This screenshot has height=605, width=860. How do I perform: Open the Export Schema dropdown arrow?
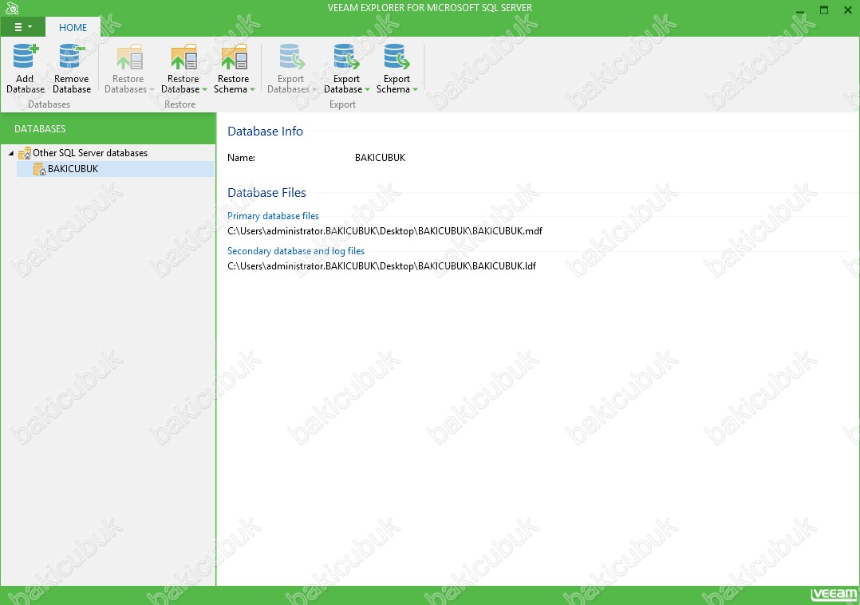click(x=415, y=90)
